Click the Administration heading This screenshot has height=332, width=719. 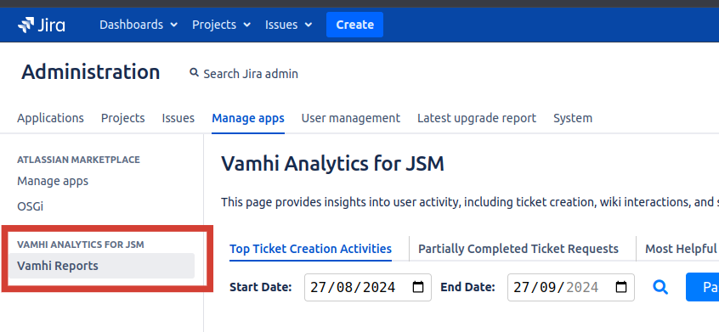coord(91,72)
